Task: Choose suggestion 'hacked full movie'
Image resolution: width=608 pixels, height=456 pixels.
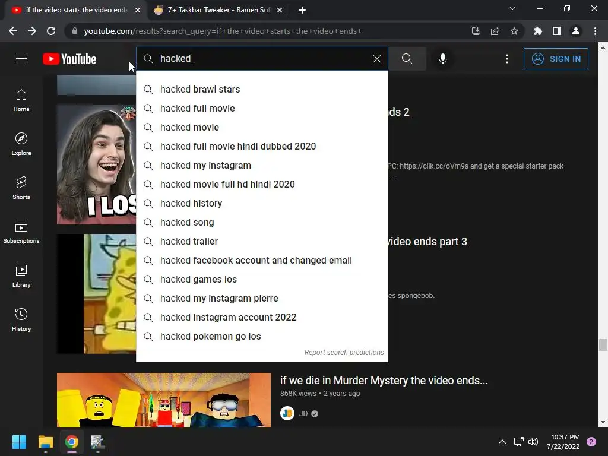Action: [262, 108]
